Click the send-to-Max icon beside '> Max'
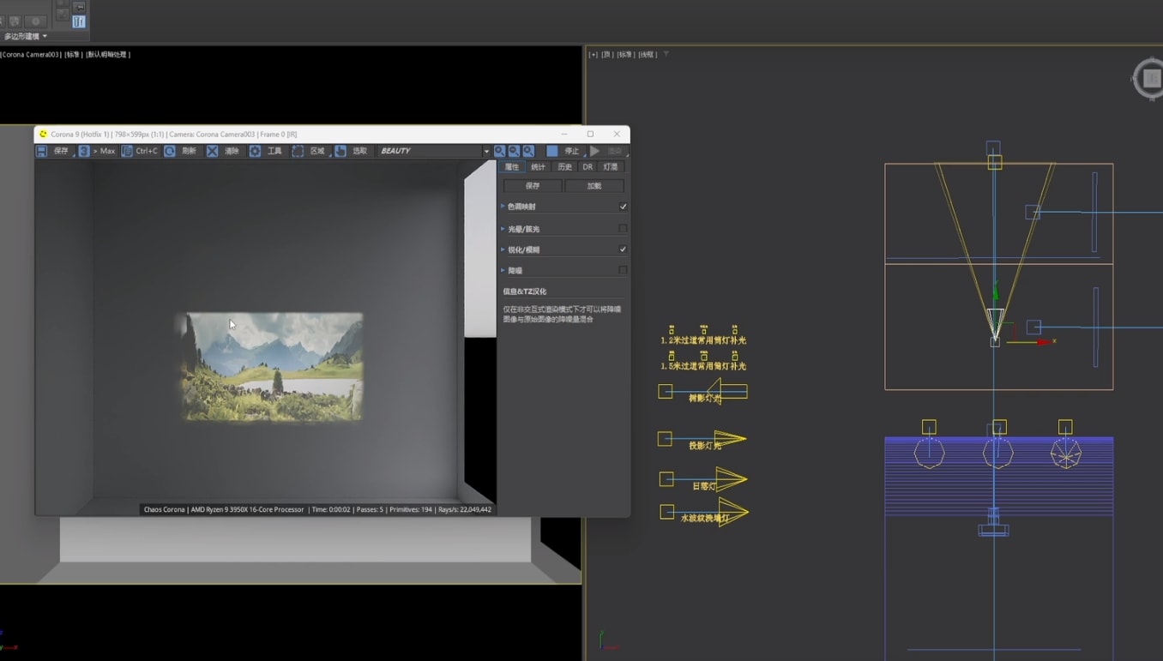The width and height of the screenshot is (1163, 661). 84,151
